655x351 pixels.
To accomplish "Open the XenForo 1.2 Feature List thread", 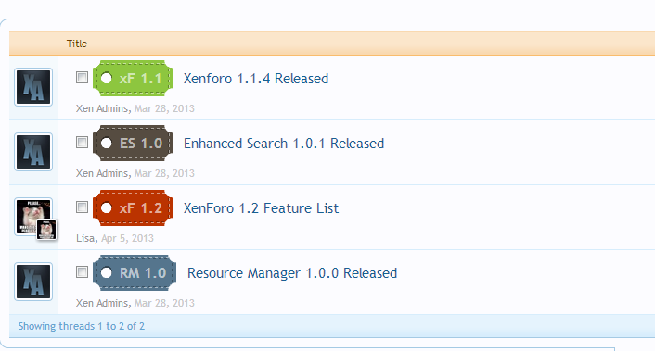I will coord(261,208).
